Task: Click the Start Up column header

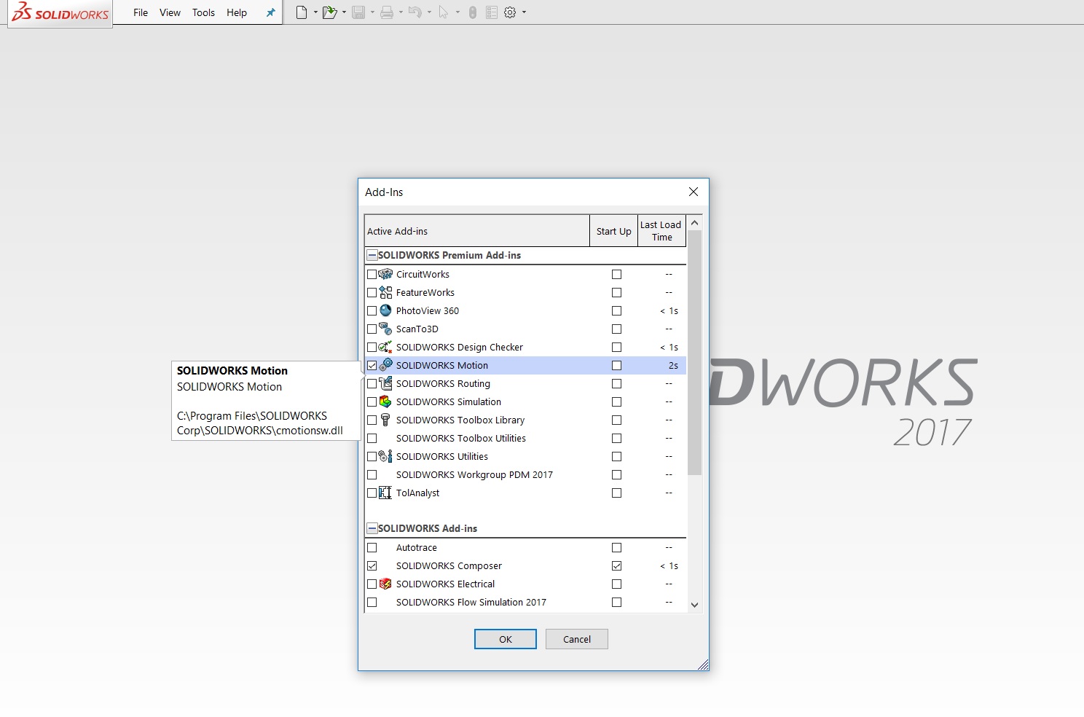Action: click(x=614, y=231)
